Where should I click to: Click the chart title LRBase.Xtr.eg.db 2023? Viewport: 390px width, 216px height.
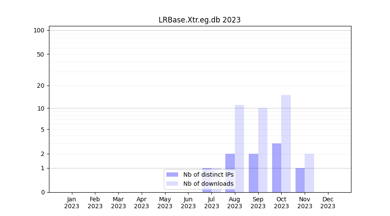(x=199, y=20)
